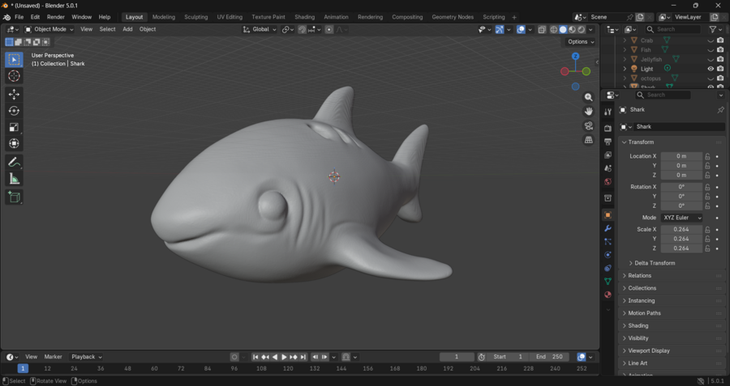This screenshot has width=730, height=386.
Task: Hide the Light object in the outliner
Action: pos(711,69)
